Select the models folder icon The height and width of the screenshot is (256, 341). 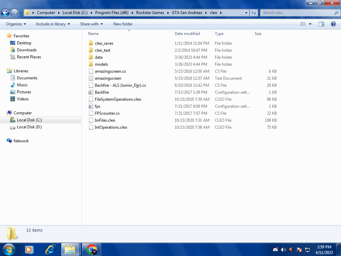coord(91,64)
